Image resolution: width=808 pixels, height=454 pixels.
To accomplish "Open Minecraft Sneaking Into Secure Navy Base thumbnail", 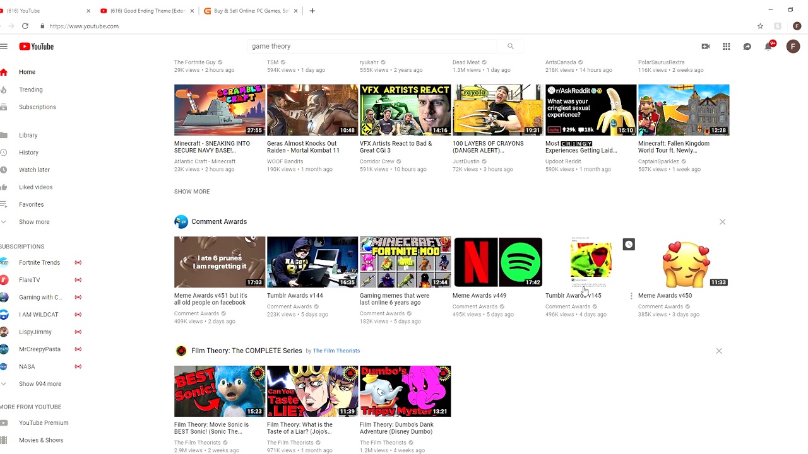I will [x=220, y=110].
